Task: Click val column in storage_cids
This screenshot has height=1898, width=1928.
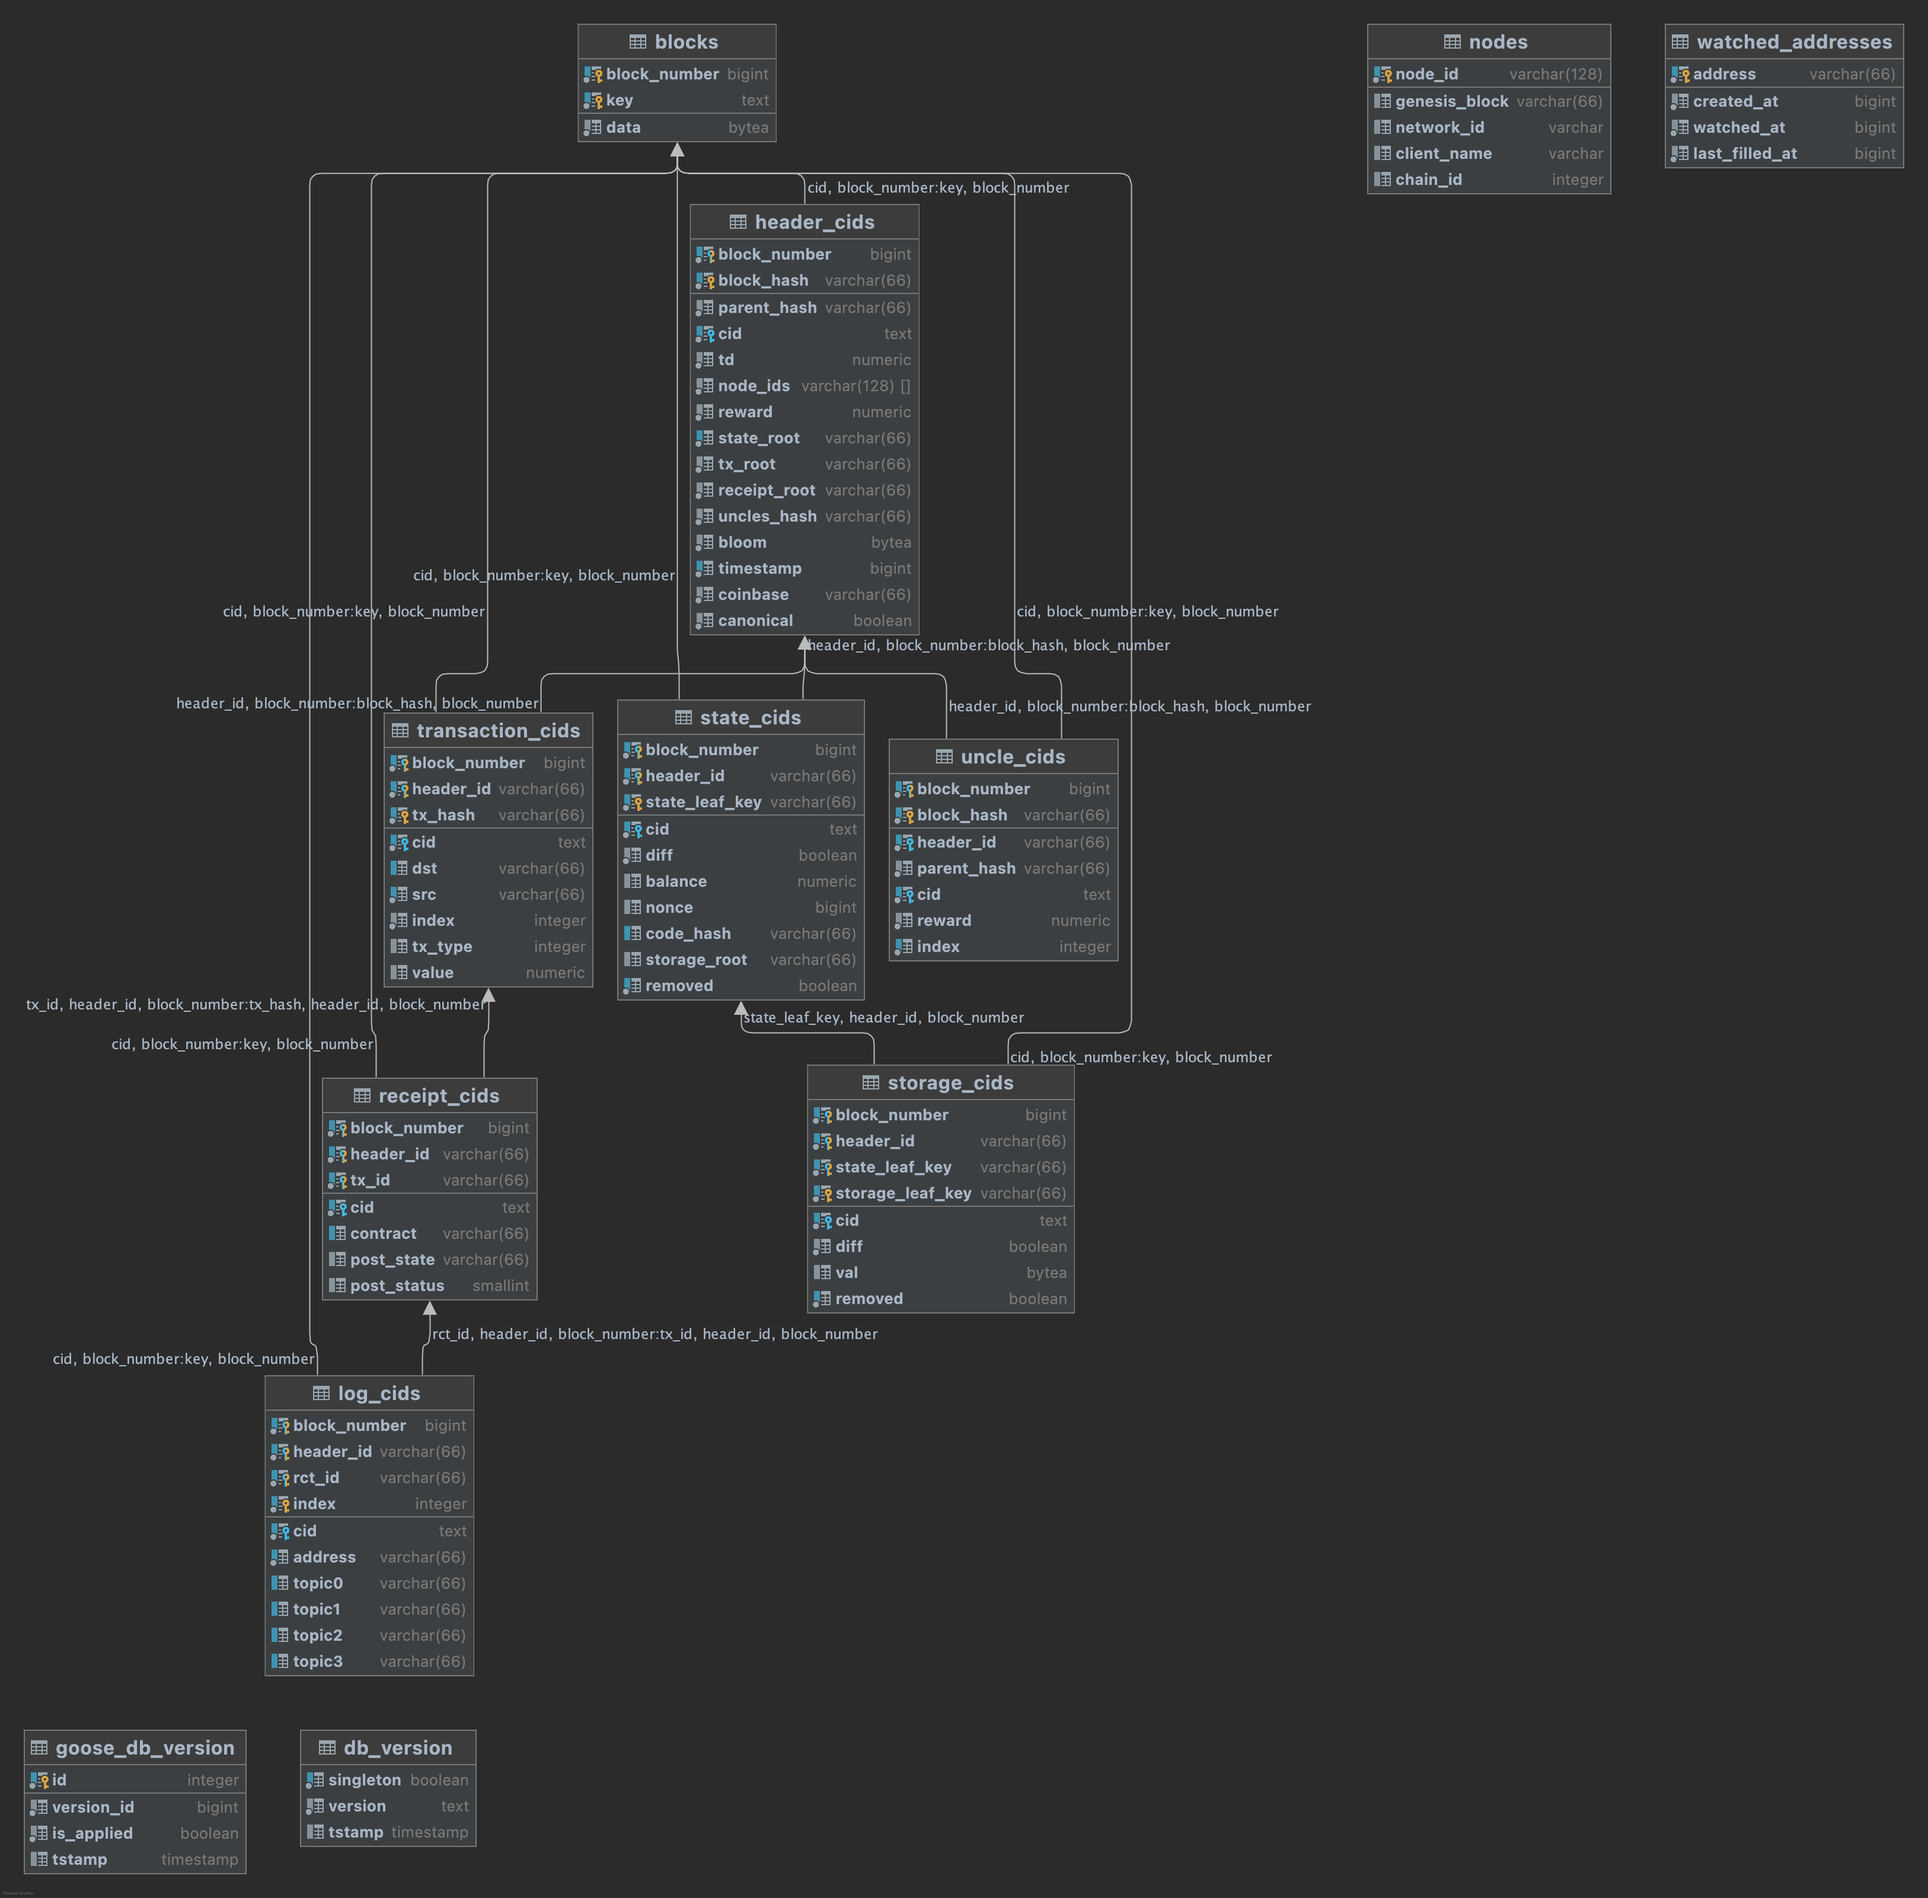Action: point(940,1273)
